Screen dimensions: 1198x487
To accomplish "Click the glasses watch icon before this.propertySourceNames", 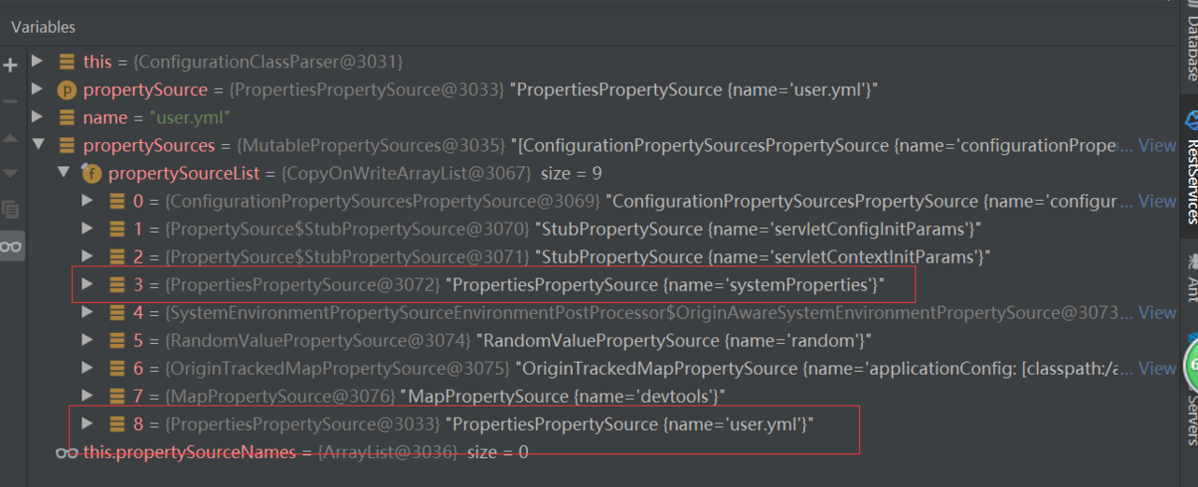I will tap(67, 452).
